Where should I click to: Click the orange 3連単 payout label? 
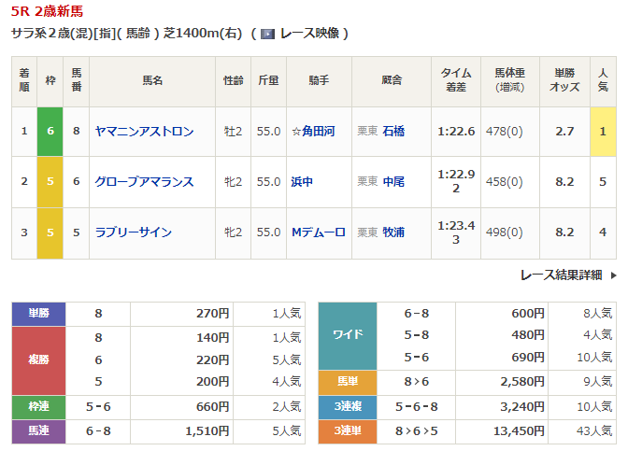(348, 430)
